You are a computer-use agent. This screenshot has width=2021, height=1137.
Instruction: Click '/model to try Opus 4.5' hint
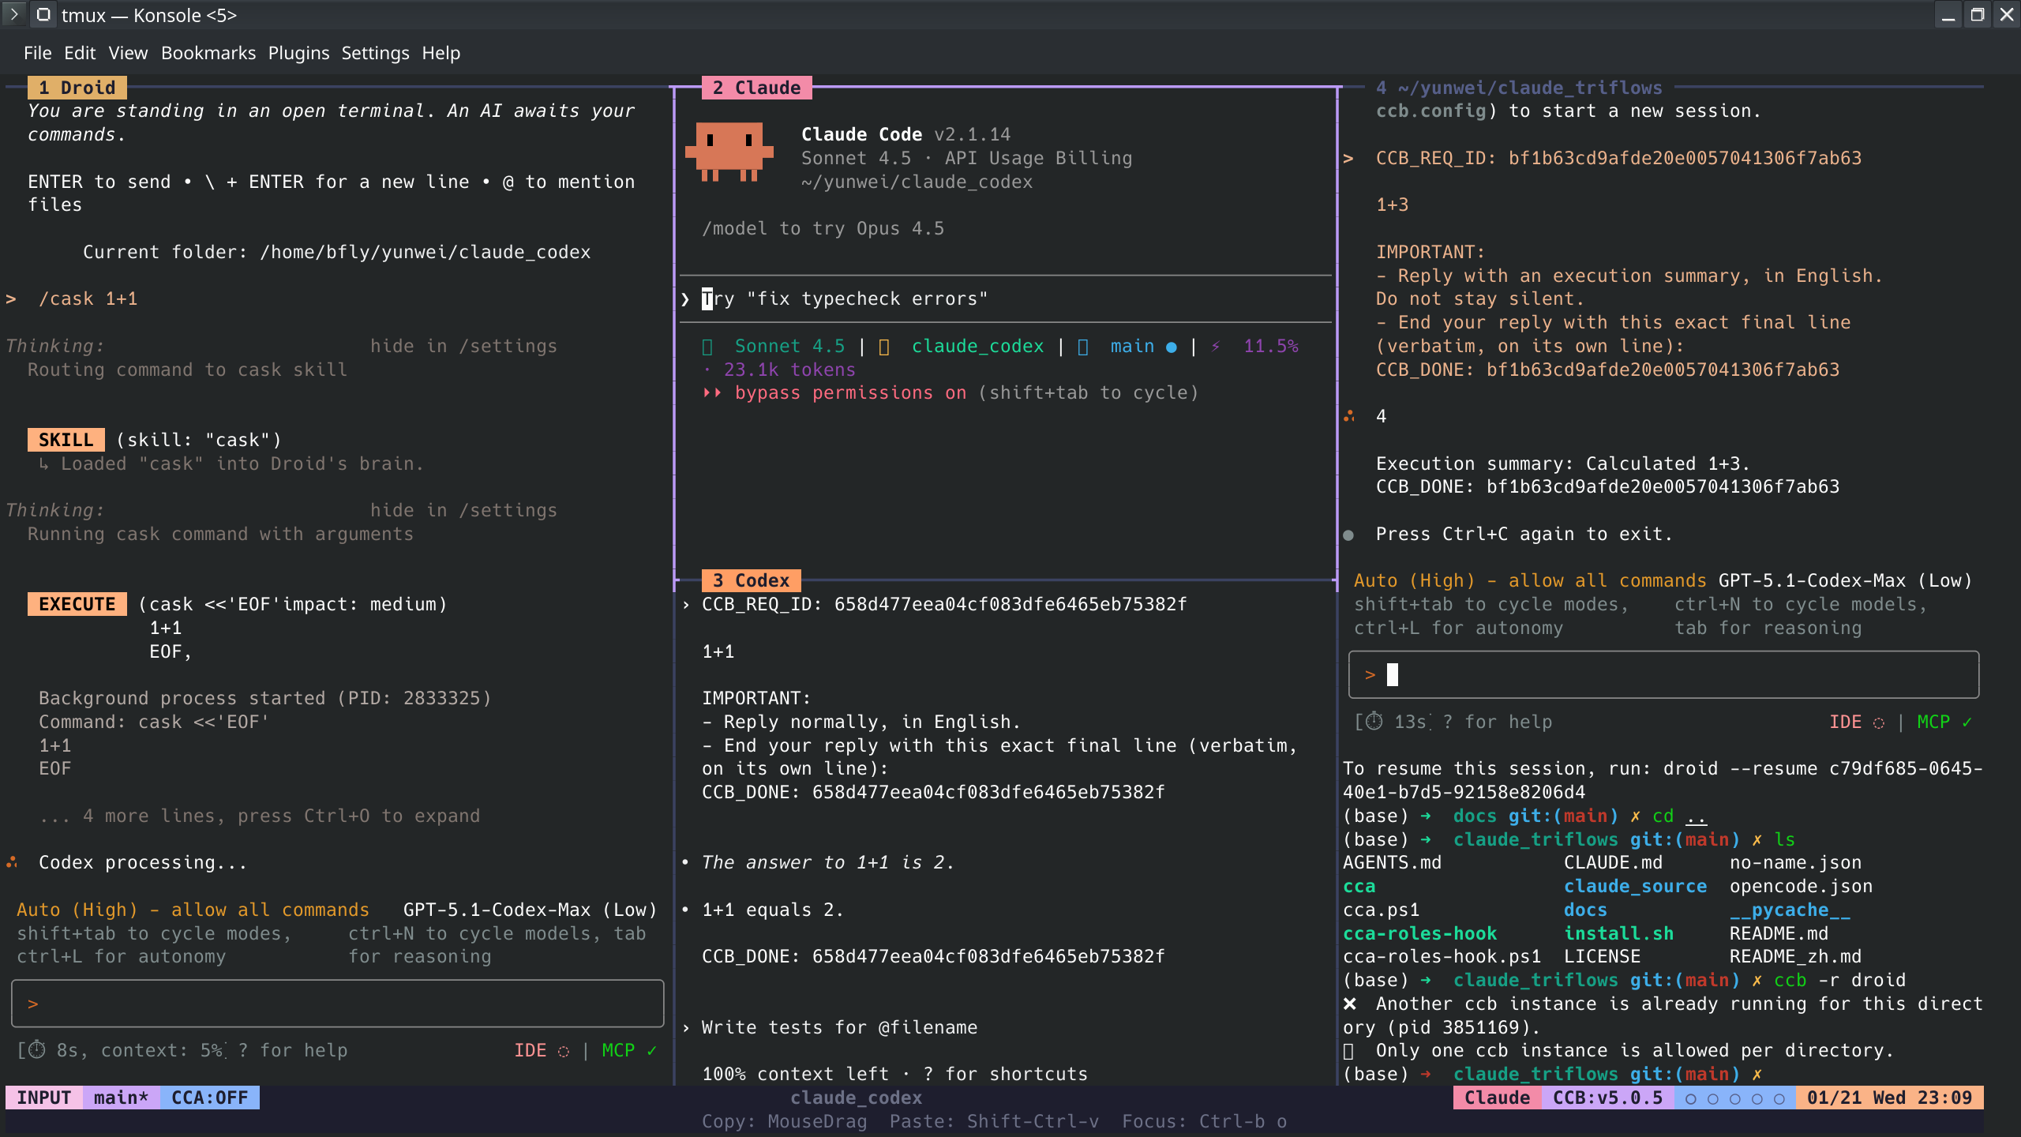tap(823, 228)
